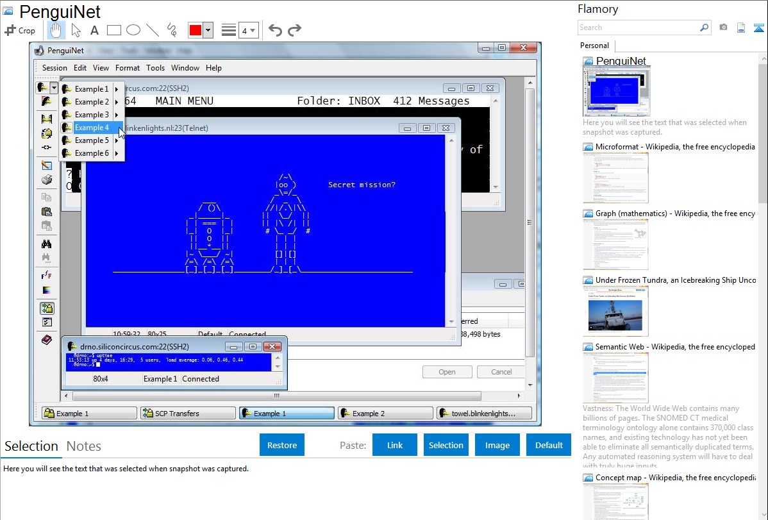Pick the freehand scribble tool

coord(172,30)
